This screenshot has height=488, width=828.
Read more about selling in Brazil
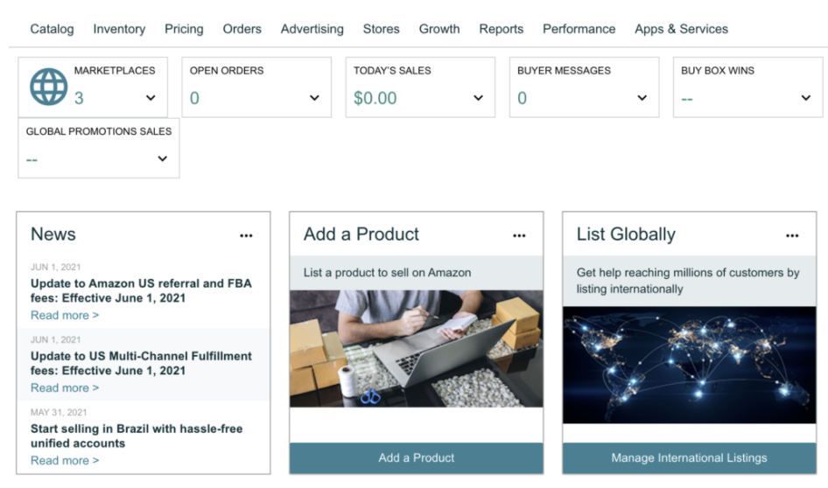pyautogui.click(x=65, y=461)
